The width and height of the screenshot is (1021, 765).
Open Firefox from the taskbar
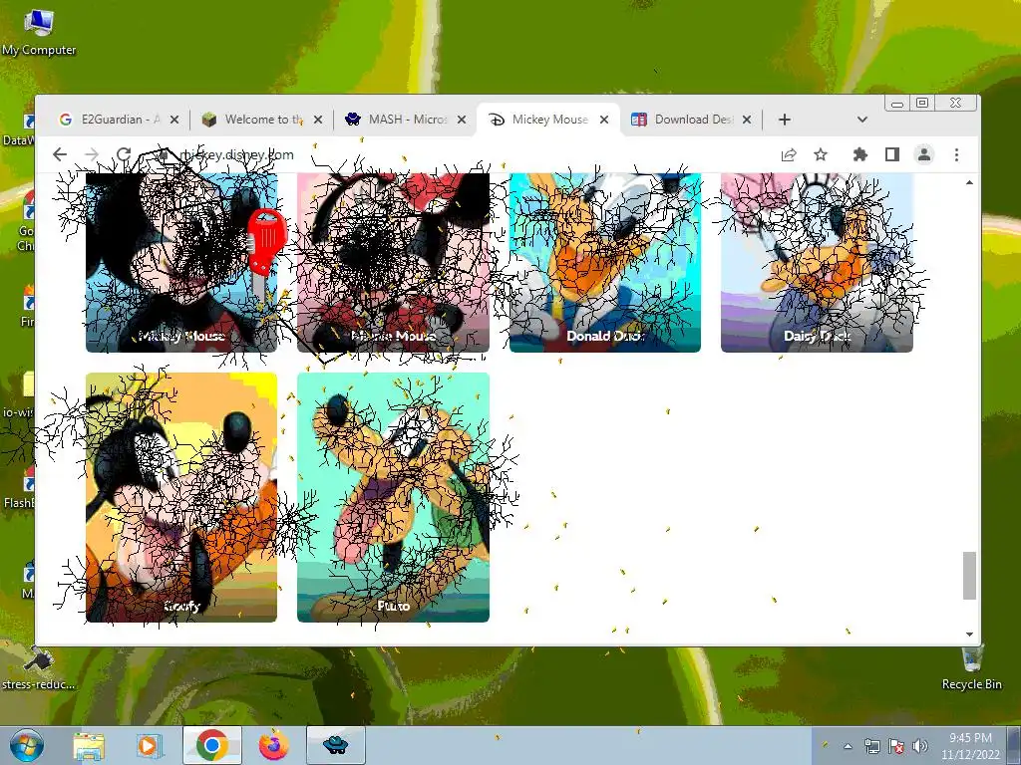point(273,745)
